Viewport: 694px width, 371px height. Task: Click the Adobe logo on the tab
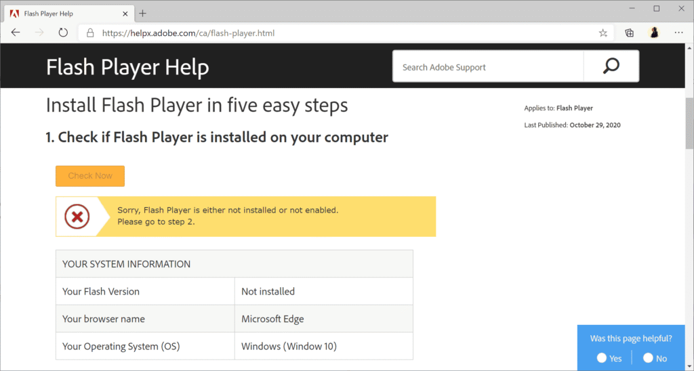[x=15, y=14]
